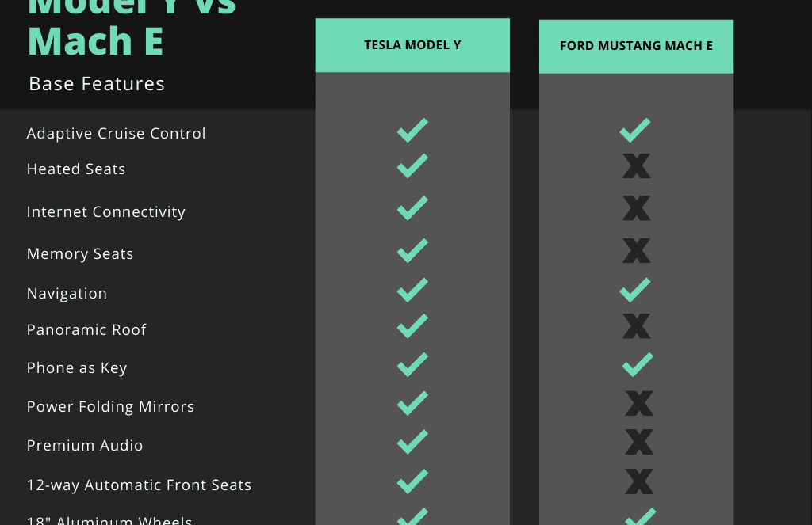The width and height of the screenshot is (812, 525).
Task: Click the Mach E title text
Action: point(96,41)
